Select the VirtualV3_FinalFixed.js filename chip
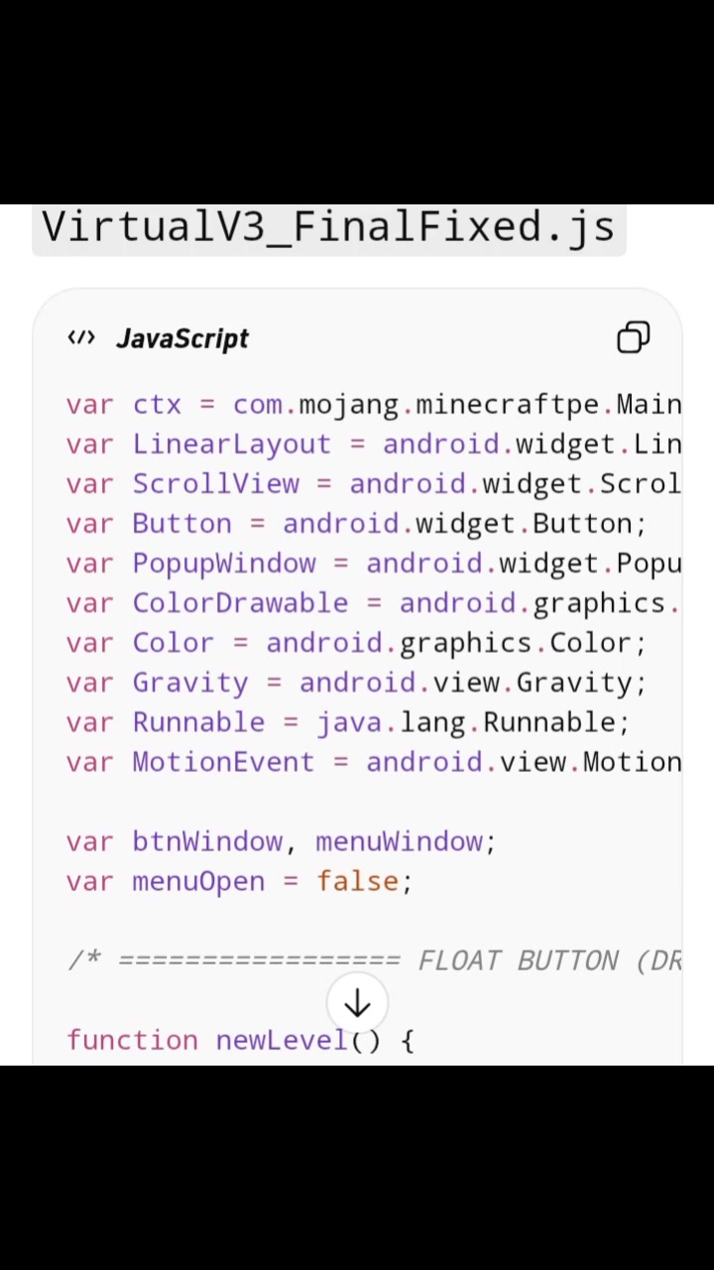 328,227
